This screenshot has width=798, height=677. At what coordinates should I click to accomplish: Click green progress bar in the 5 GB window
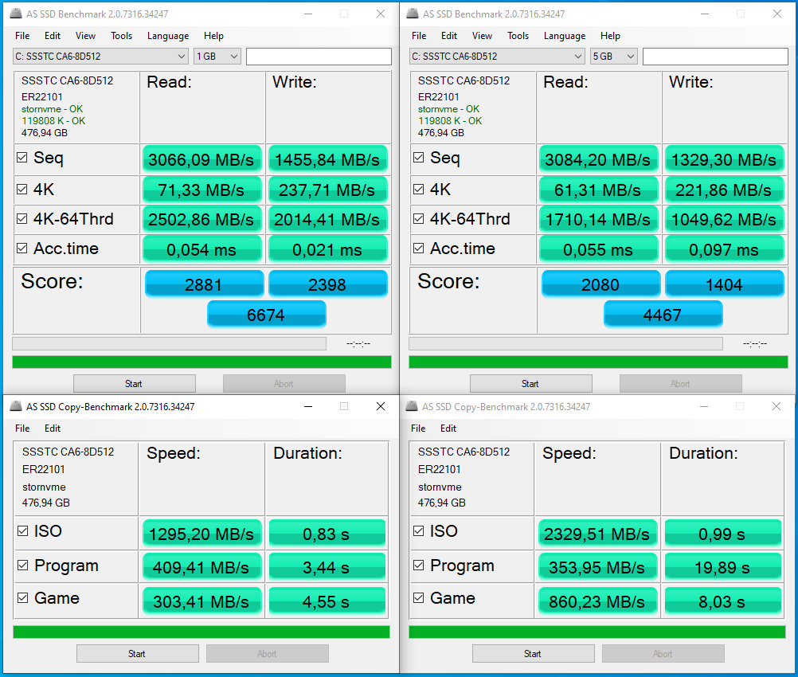[x=598, y=362]
